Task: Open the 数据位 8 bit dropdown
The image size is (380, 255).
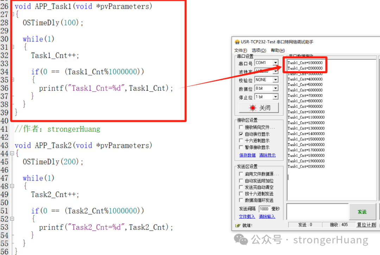Action: coord(275,88)
